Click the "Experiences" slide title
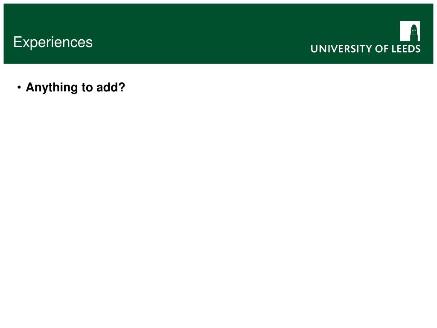Screen dimensions: 437x328 pos(53,42)
